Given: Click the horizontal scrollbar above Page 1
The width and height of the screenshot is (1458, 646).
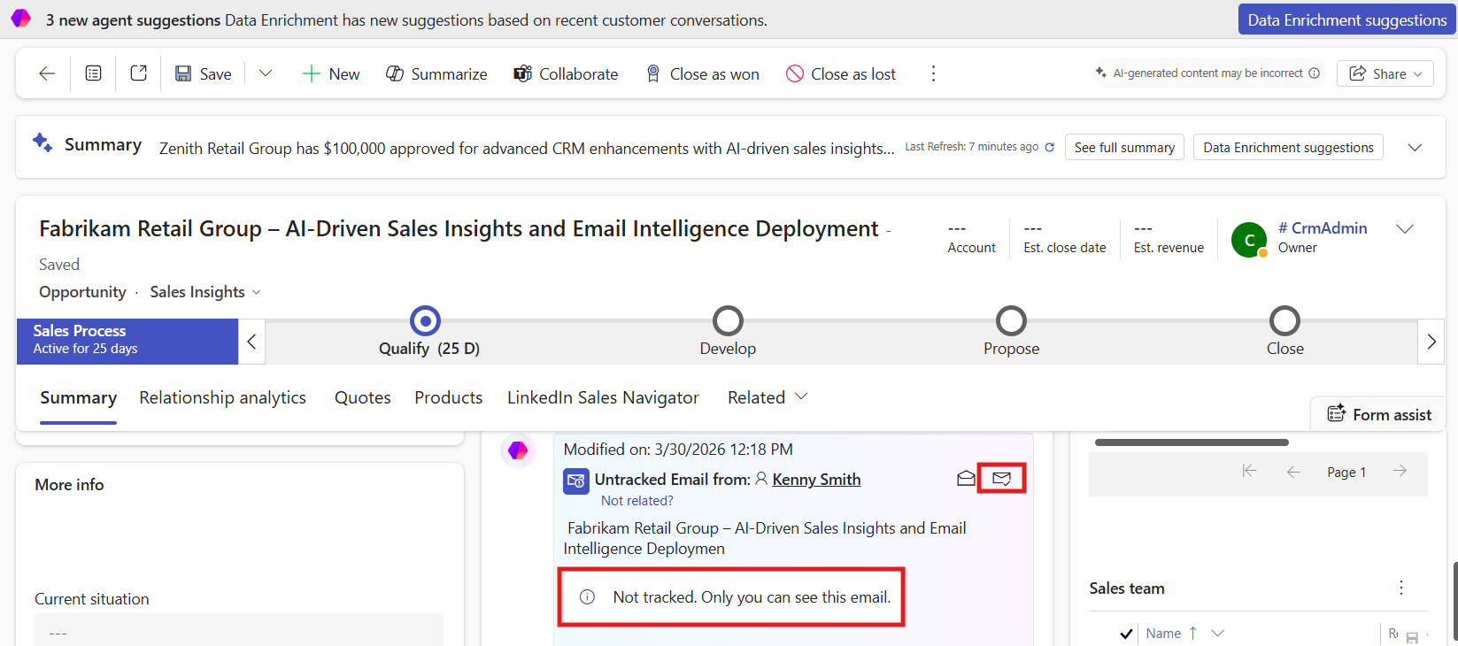Looking at the screenshot, I should pyautogui.click(x=1192, y=442).
